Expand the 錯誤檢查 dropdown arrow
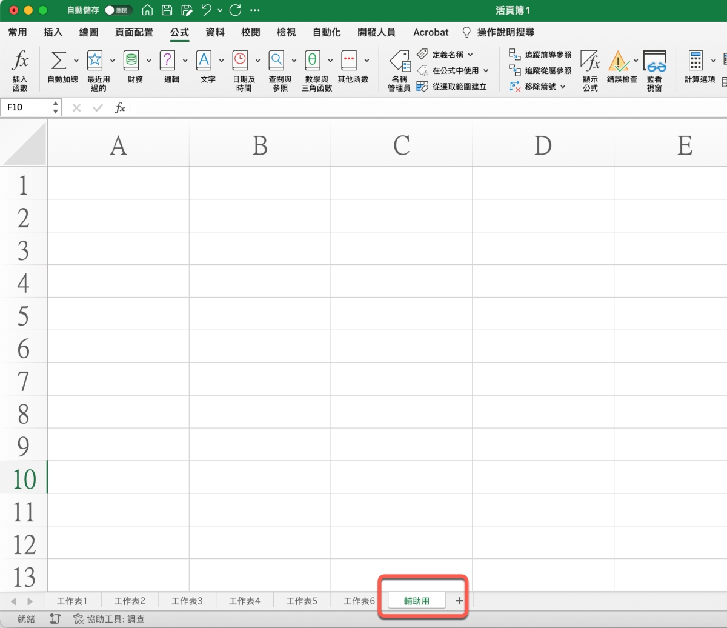 click(x=636, y=60)
